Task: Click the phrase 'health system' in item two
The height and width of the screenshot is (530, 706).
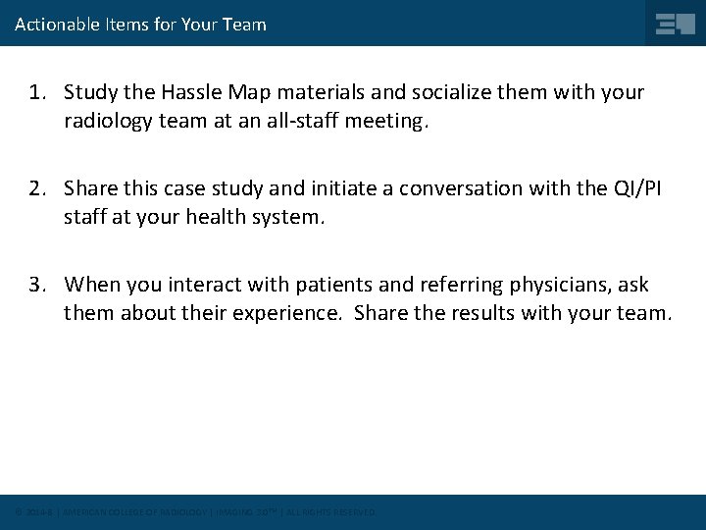Action: click(253, 217)
